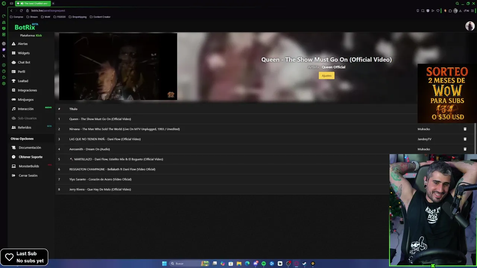The height and width of the screenshot is (268, 477).
Task: Open the Windows Start menu
Action: pyautogui.click(x=164, y=264)
